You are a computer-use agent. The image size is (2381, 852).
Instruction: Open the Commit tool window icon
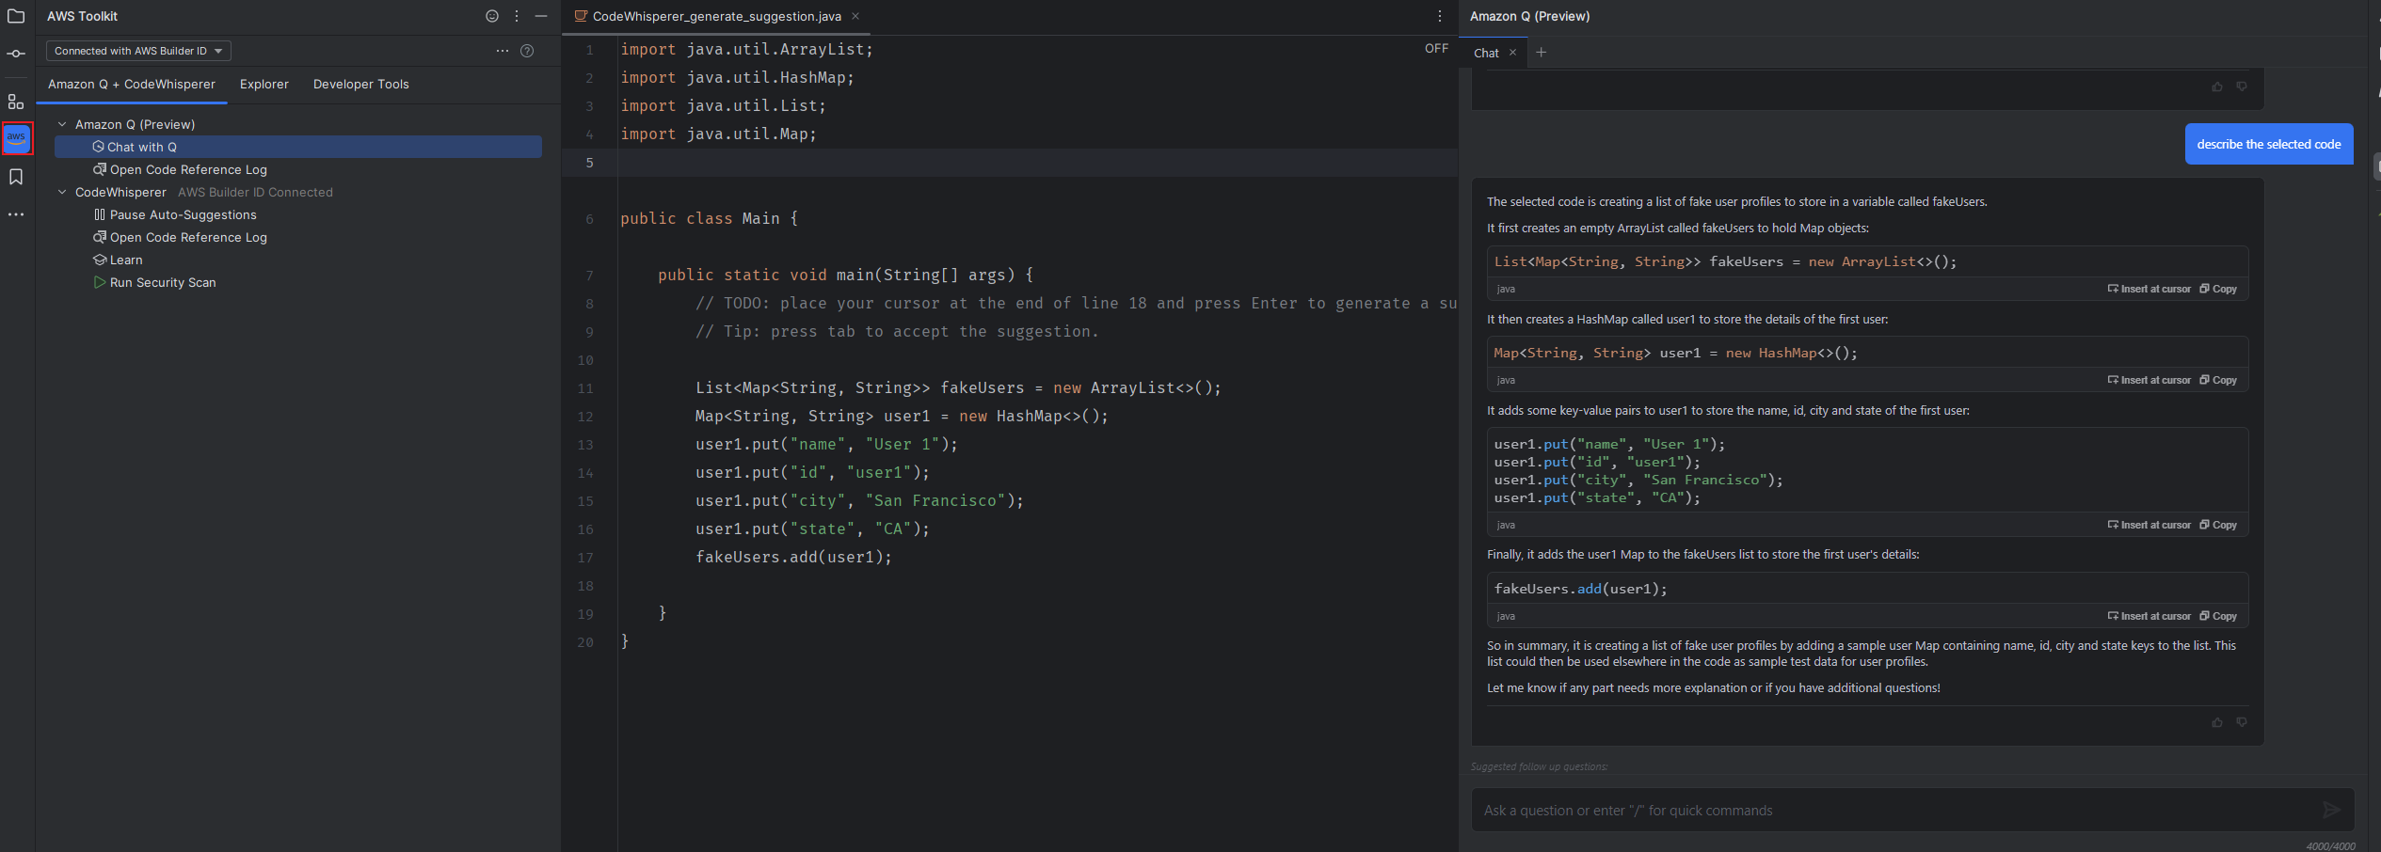point(16,54)
